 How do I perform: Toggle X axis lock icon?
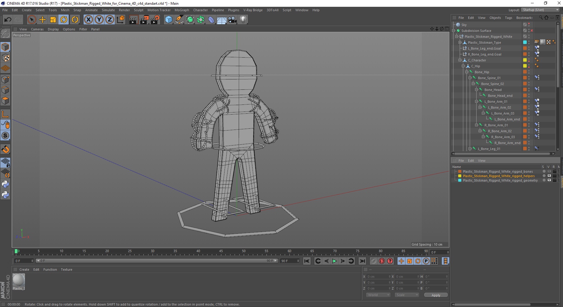[88, 20]
